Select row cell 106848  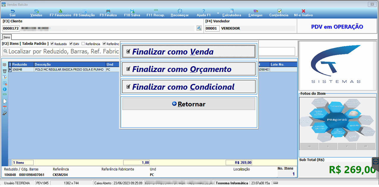pyautogui.click(x=23, y=69)
